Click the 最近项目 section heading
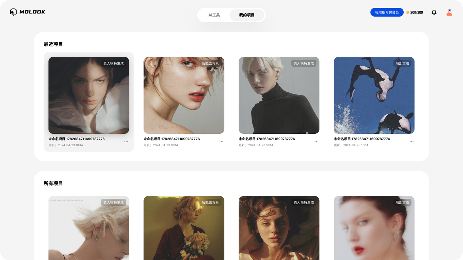Viewport: 463px width, 260px height. tap(53, 44)
